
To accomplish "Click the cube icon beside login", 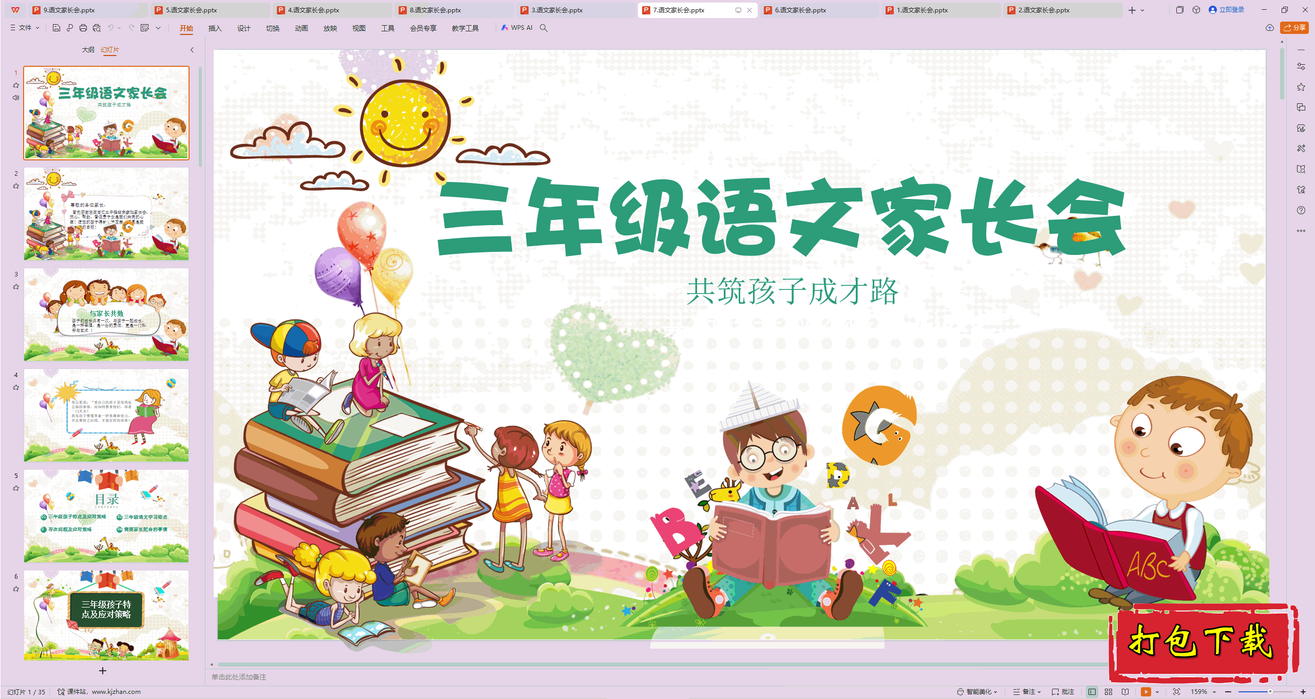I will click(1196, 10).
